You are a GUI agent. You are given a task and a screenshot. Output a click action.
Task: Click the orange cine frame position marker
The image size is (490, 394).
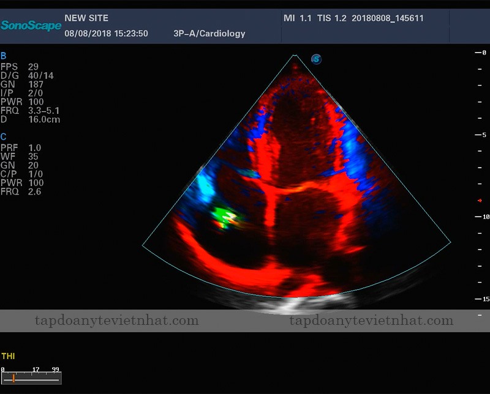pyautogui.click(x=13, y=378)
